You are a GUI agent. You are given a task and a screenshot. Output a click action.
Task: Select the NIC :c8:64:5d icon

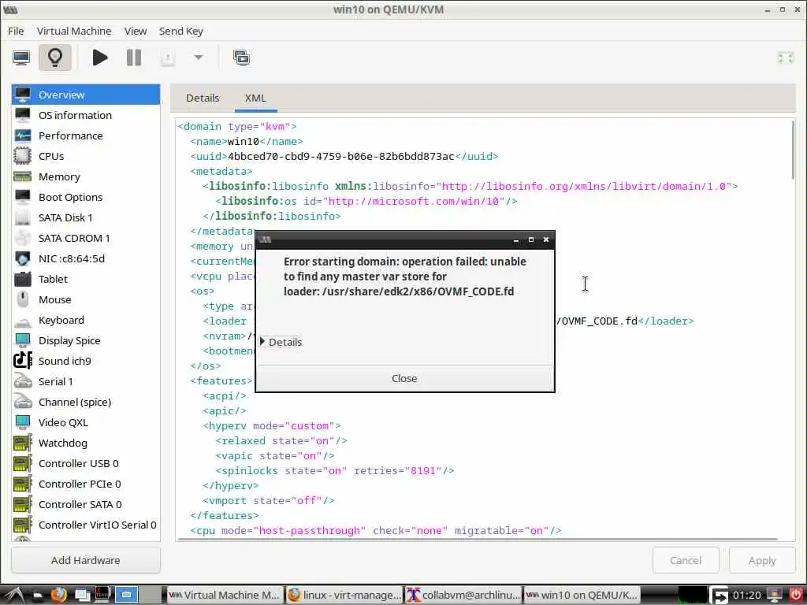point(22,258)
